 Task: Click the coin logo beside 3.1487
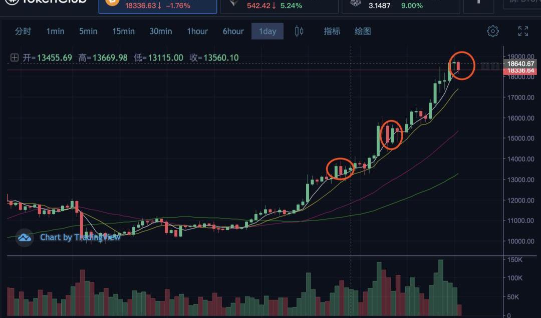tap(355, 3)
